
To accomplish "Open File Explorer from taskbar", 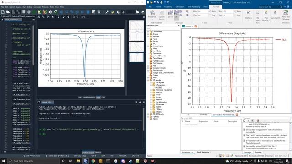I will (78, 161).
